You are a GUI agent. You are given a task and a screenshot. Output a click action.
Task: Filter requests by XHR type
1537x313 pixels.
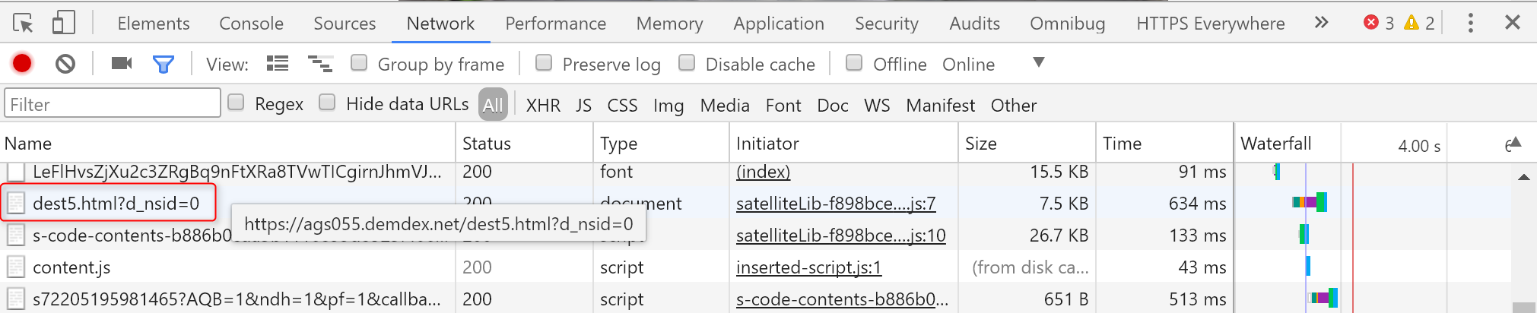coord(543,106)
